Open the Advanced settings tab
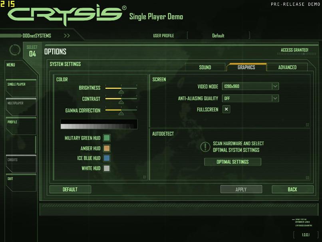Viewport: 322px width, 242px height. pos(287,67)
